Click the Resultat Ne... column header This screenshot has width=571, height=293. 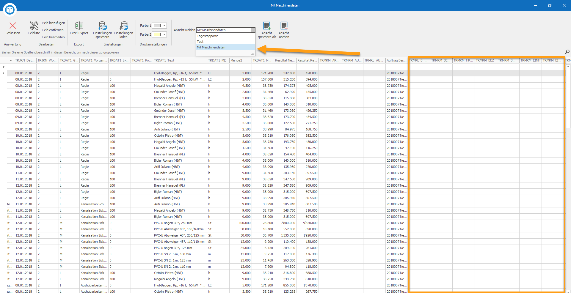click(285, 60)
